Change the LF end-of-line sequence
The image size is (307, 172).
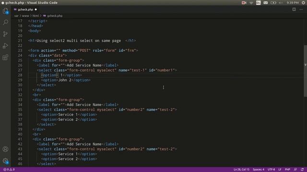(280, 170)
